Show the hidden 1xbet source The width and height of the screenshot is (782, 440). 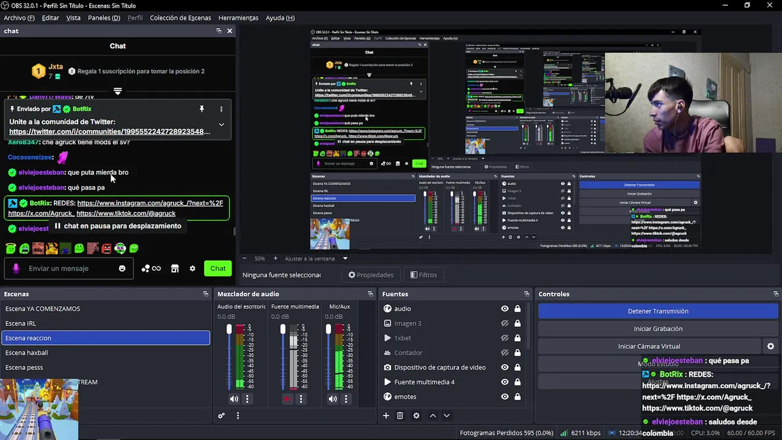505,338
